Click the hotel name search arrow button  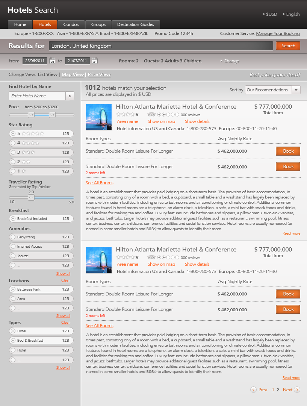(x=70, y=96)
